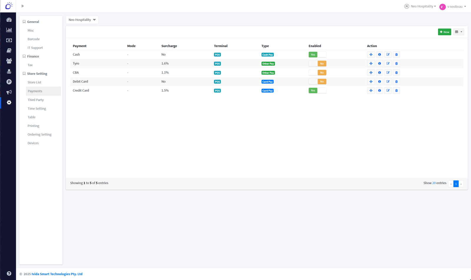Click the marketing megaphone sidebar icon
The height and width of the screenshot is (280, 471).
pyautogui.click(x=9, y=92)
